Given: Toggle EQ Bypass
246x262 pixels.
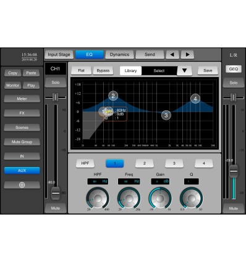Looking at the screenshot, I should coord(103,71).
